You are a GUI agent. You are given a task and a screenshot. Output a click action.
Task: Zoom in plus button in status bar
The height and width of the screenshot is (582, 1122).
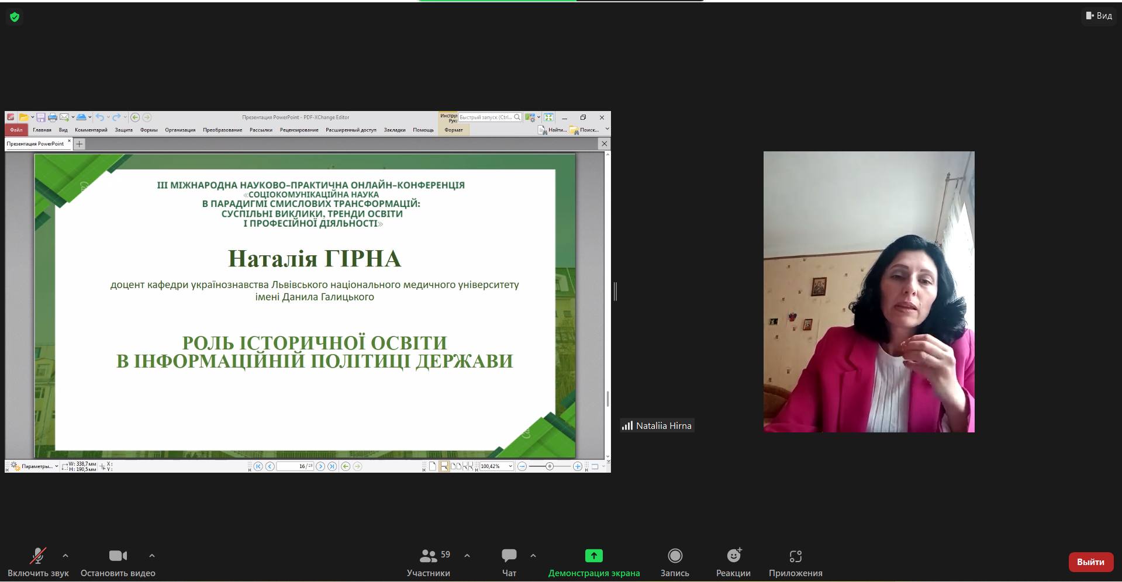tap(577, 466)
